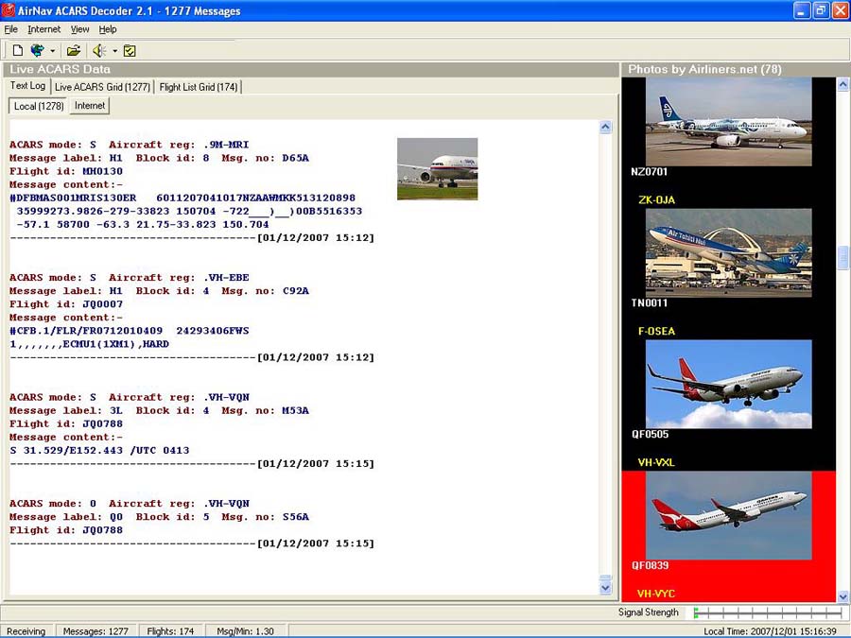Click message number C92A in the log
Image resolution: width=851 pixels, height=638 pixels.
tap(295, 291)
